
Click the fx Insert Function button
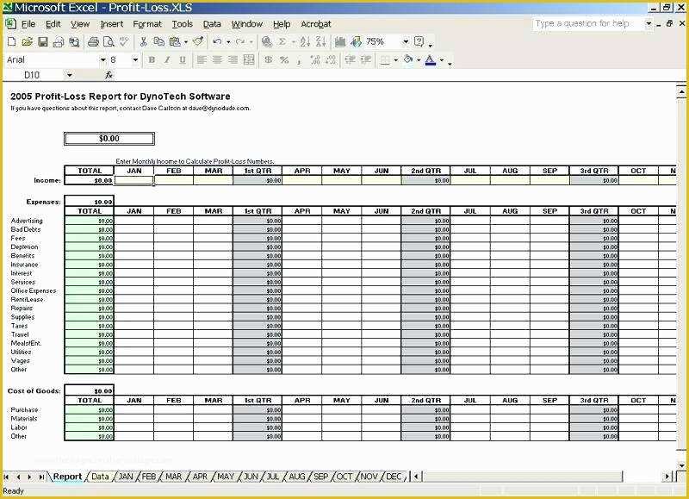coord(109,75)
